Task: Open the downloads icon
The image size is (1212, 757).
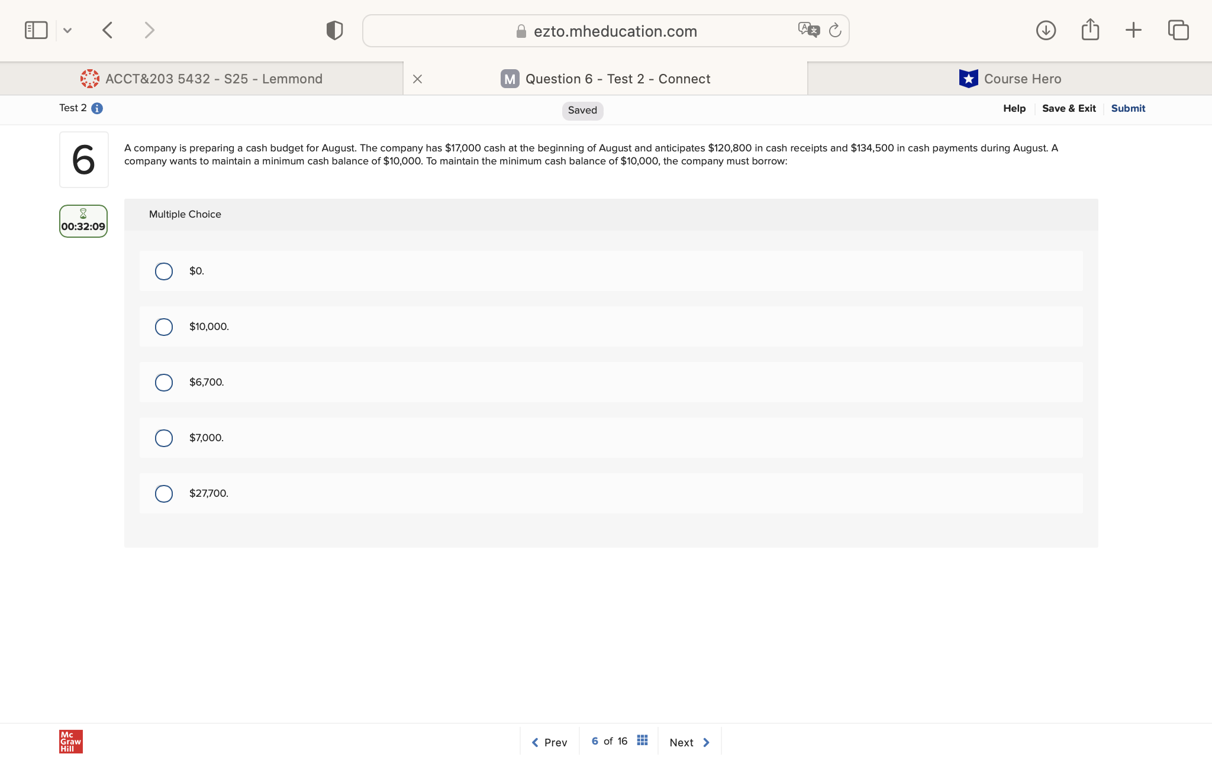Action: [1046, 30]
